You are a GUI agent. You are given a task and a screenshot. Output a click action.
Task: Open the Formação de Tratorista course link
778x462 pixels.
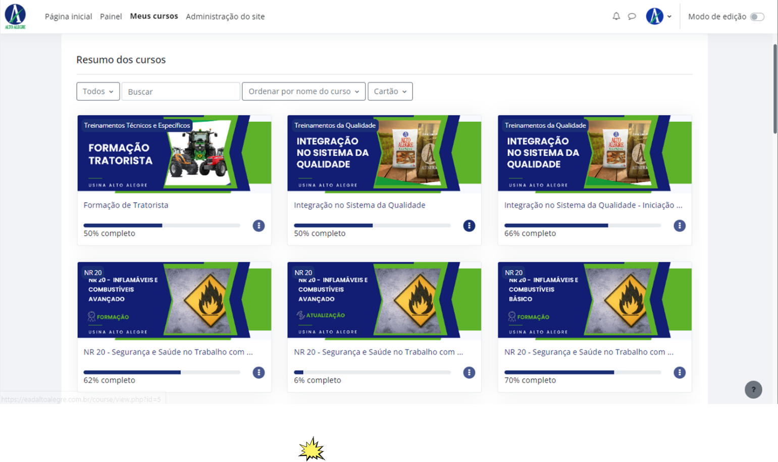[x=126, y=205]
